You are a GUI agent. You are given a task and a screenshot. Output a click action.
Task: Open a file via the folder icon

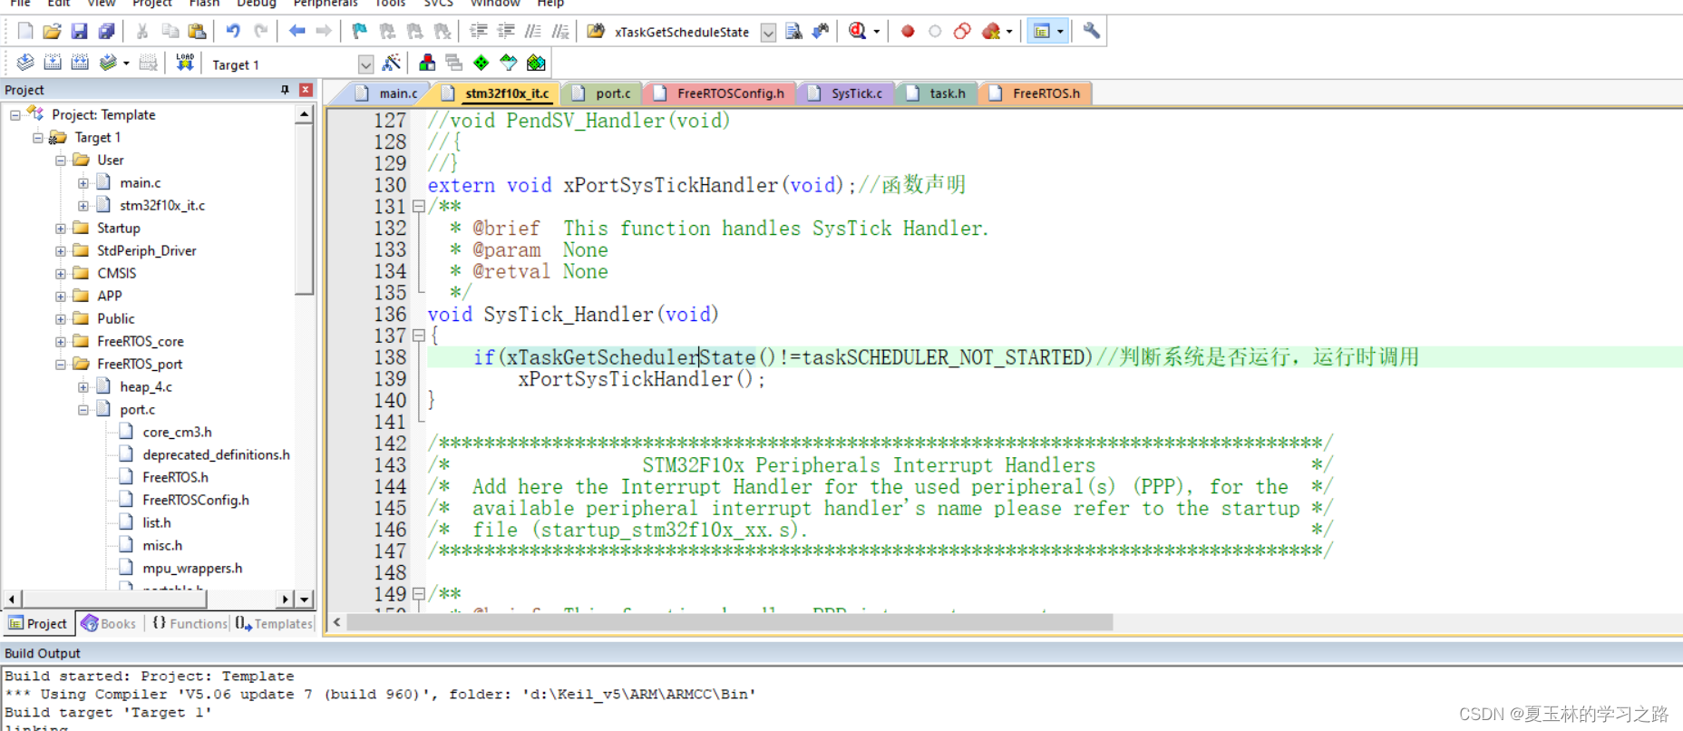[52, 32]
